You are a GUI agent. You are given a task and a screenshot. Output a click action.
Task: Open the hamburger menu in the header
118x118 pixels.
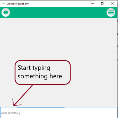111,12
